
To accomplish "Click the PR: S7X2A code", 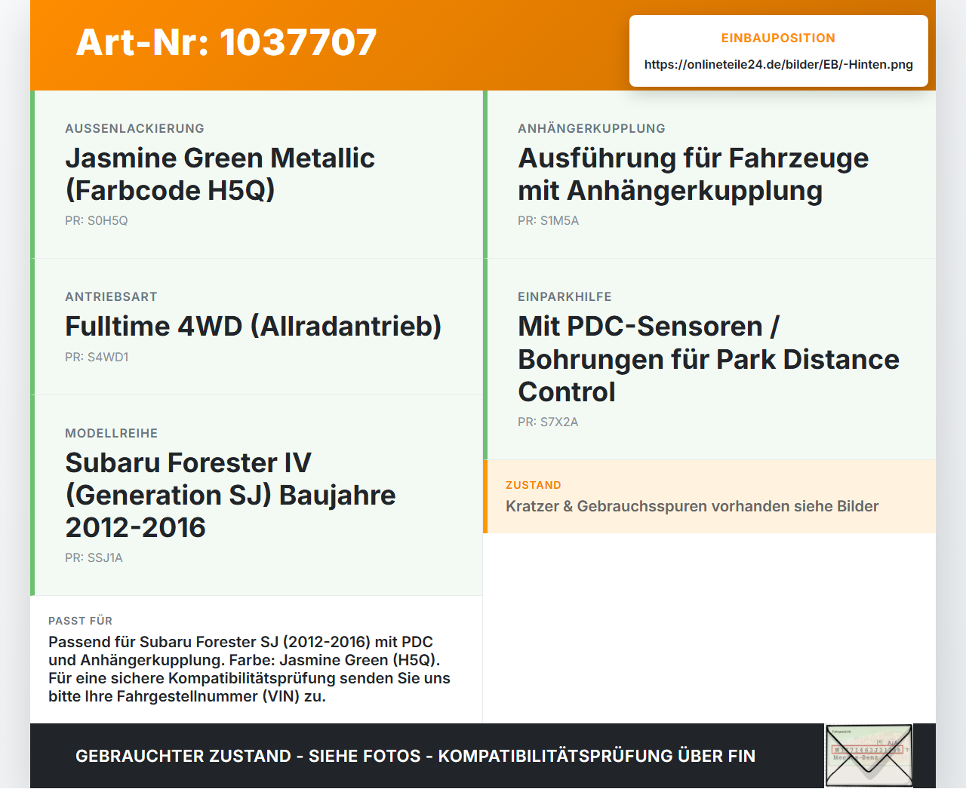I will click(x=548, y=422).
